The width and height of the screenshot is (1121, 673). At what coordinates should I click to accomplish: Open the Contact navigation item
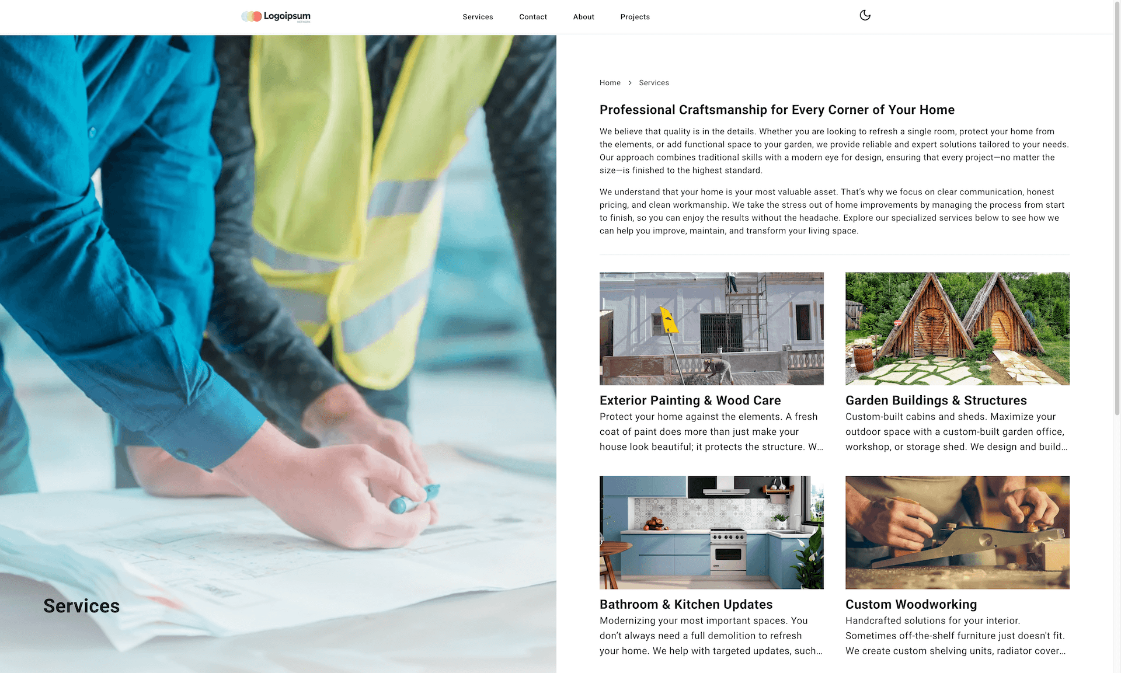[532, 17]
